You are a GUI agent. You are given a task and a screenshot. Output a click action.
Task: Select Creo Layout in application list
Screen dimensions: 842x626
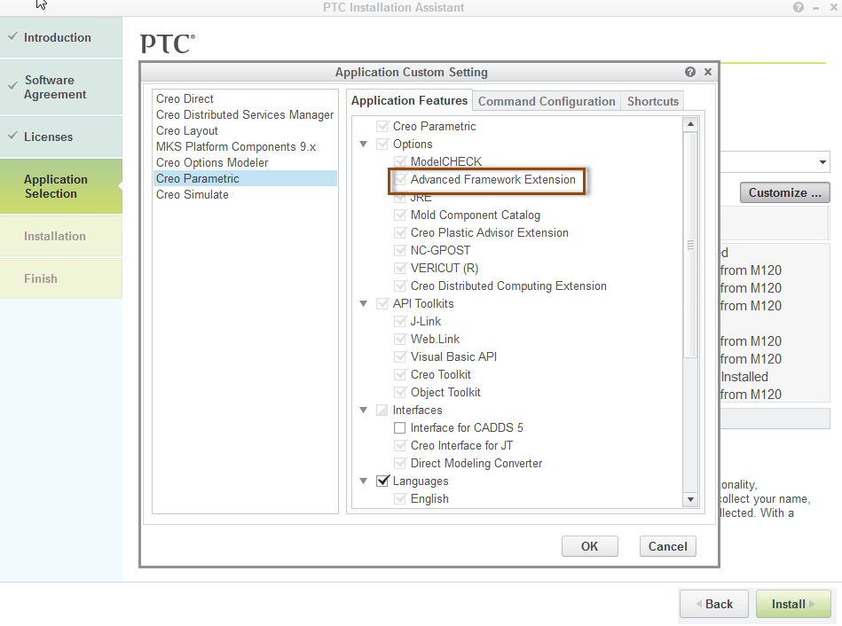245,131
